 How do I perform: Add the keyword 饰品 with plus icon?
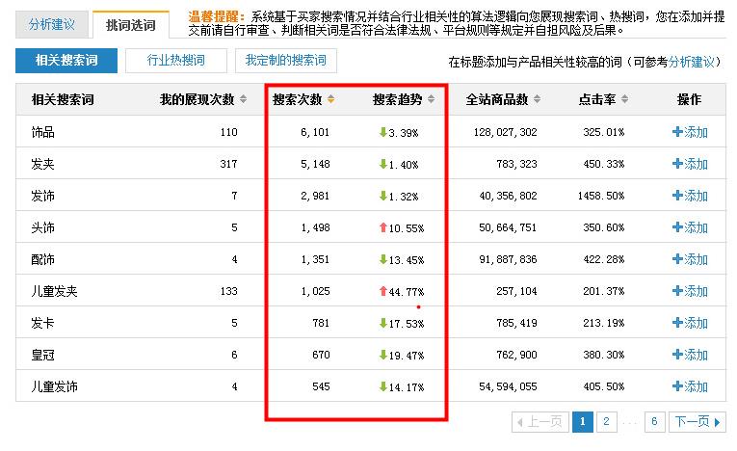[x=690, y=132]
